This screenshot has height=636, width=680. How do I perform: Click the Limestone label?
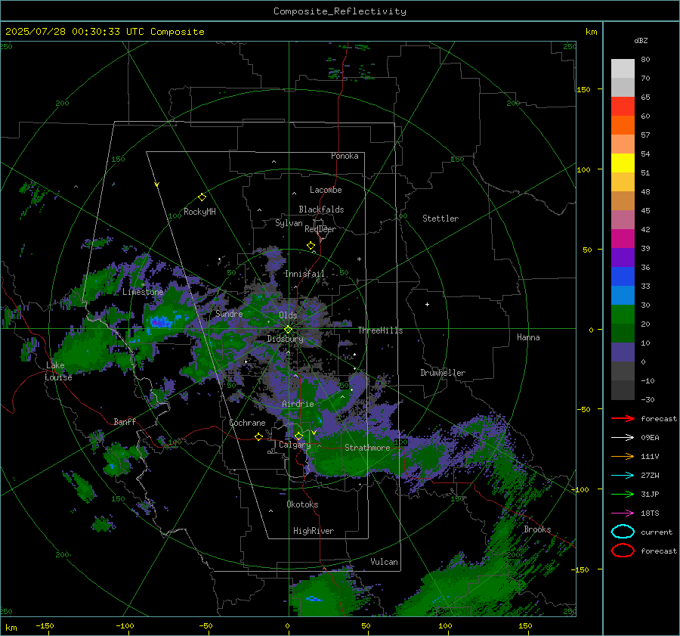click(x=143, y=292)
